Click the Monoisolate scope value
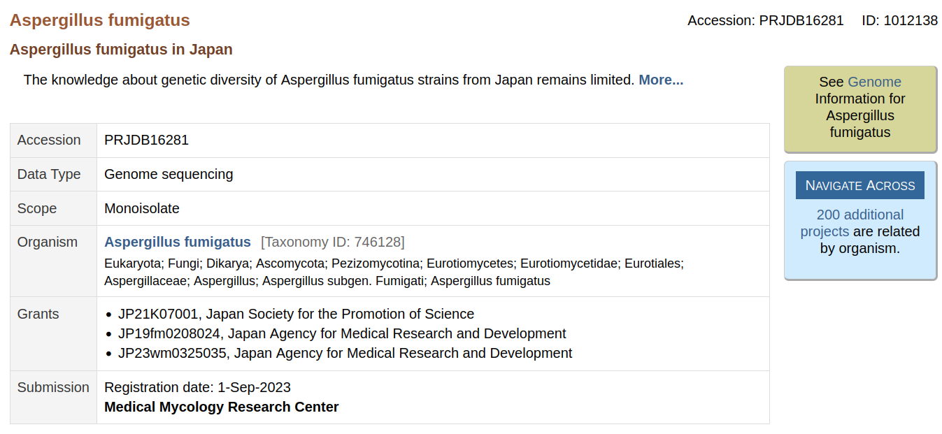 click(142, 209)
